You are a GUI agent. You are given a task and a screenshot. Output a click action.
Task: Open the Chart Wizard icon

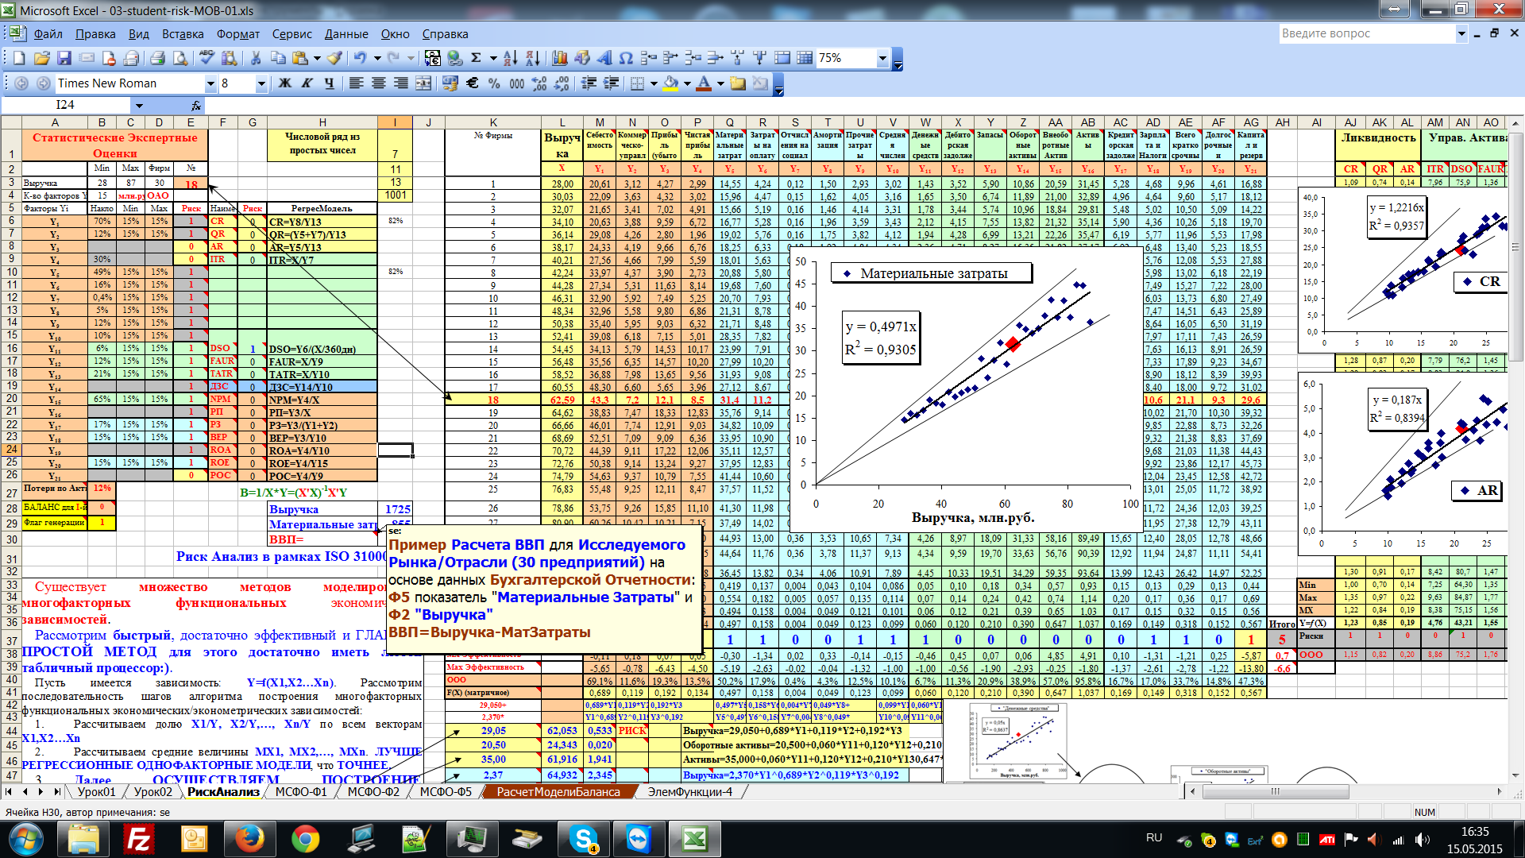(559, 58)
